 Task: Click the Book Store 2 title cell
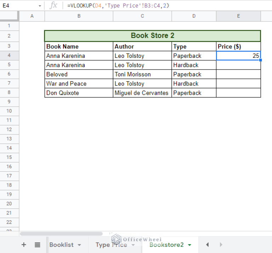153,36
